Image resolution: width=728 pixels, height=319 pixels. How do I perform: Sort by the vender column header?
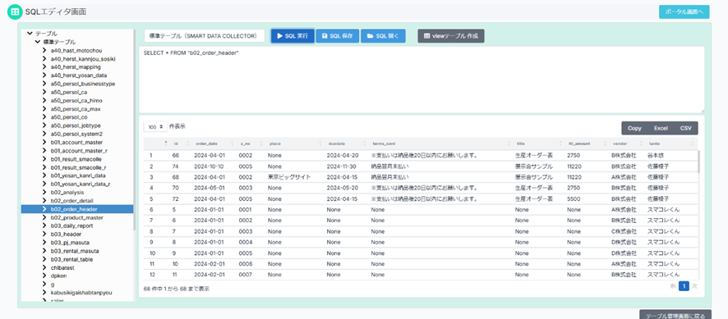tap(626, 144)
